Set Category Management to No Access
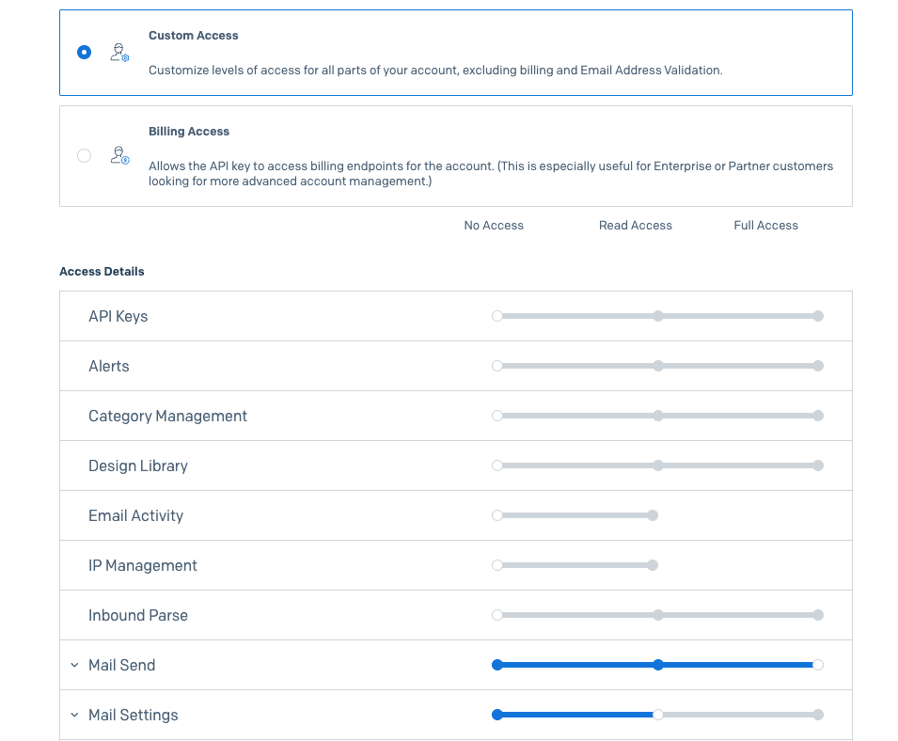 [x=497, y=416]
